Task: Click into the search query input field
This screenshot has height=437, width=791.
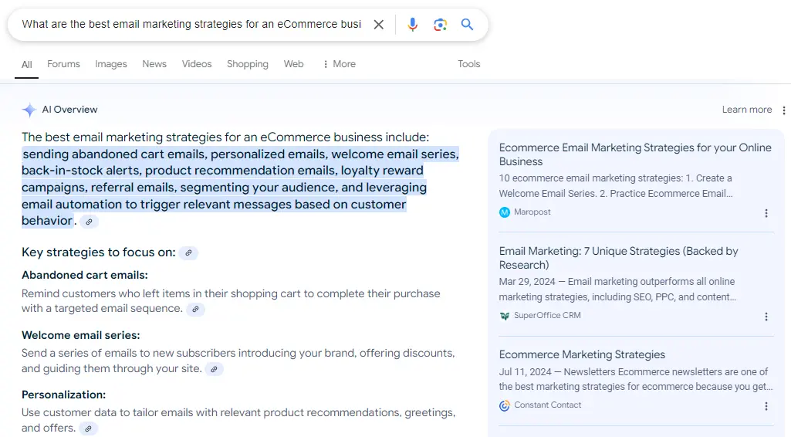Action: pyautogui.click(x=191, y=25)
